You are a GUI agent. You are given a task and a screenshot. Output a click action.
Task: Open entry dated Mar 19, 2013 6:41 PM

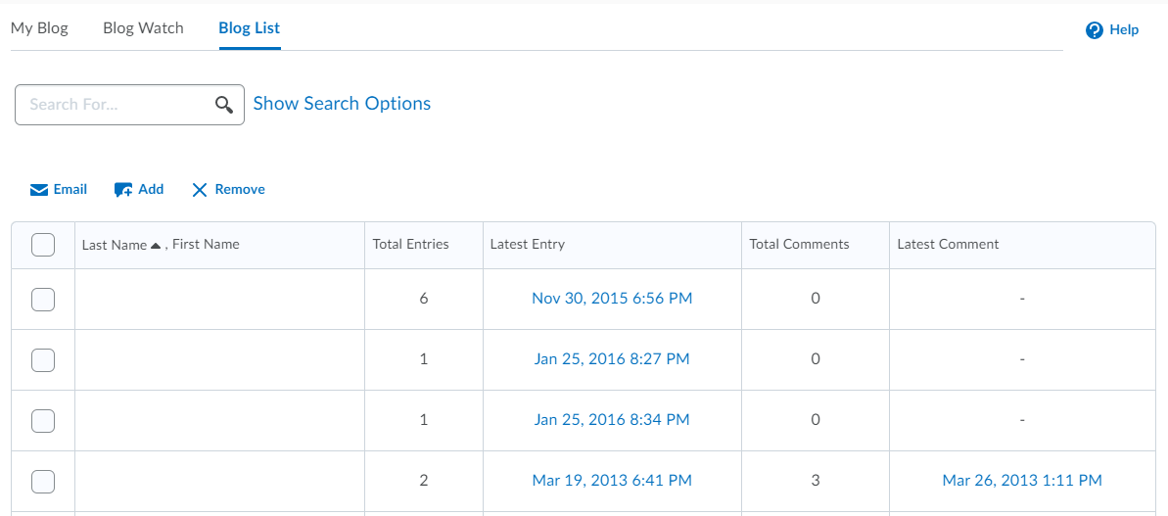click(612, 481)
